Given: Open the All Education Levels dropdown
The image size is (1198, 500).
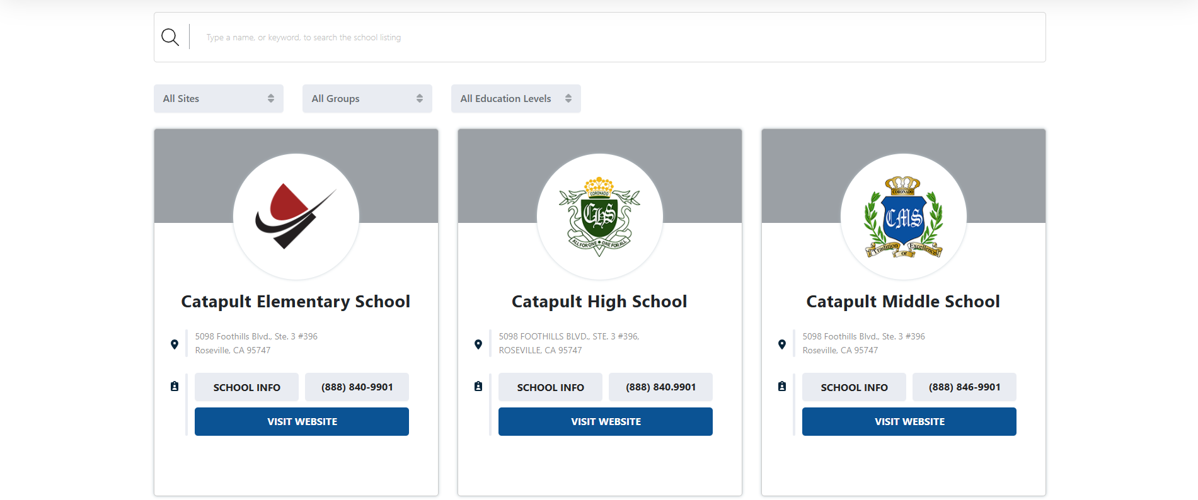Looking at the screenshot, I should click(516, 99).
